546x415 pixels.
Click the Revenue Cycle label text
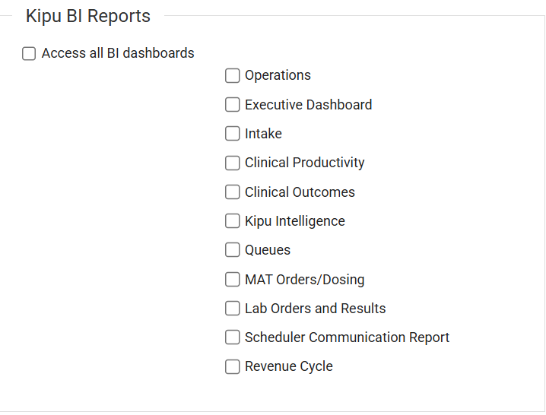click(x=288, y=366)
